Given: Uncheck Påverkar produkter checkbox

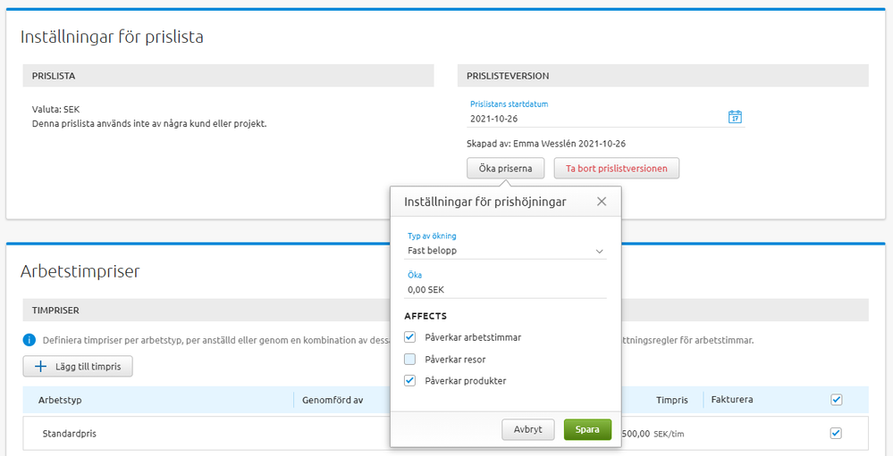Looking at the screenshot, I should click(x=410, y=381).
